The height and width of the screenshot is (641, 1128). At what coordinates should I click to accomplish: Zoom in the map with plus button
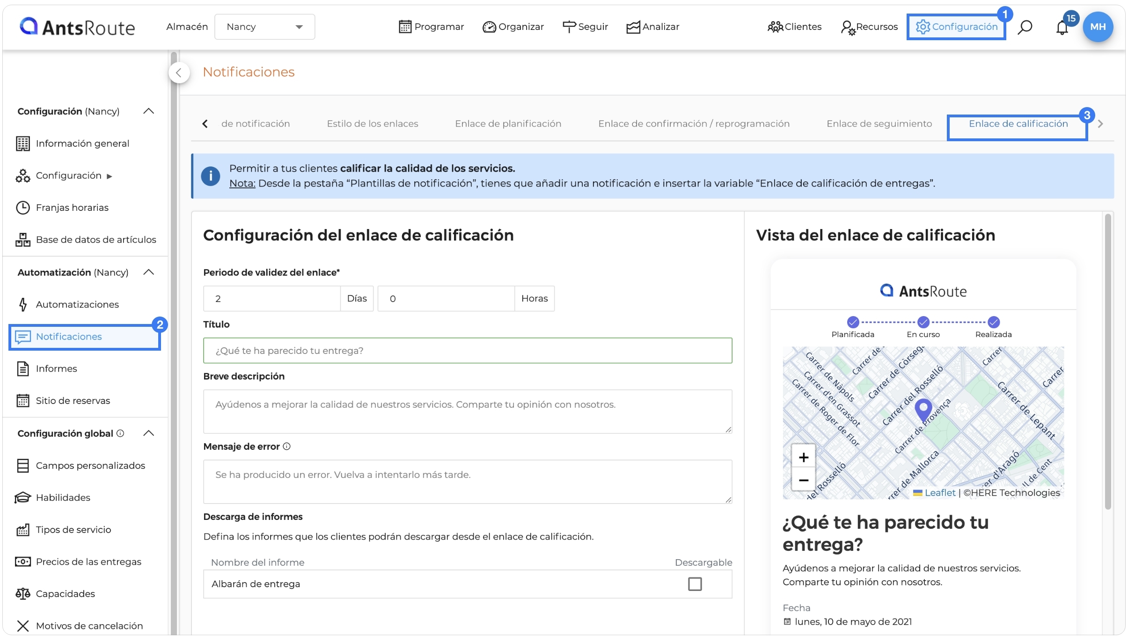804,457
